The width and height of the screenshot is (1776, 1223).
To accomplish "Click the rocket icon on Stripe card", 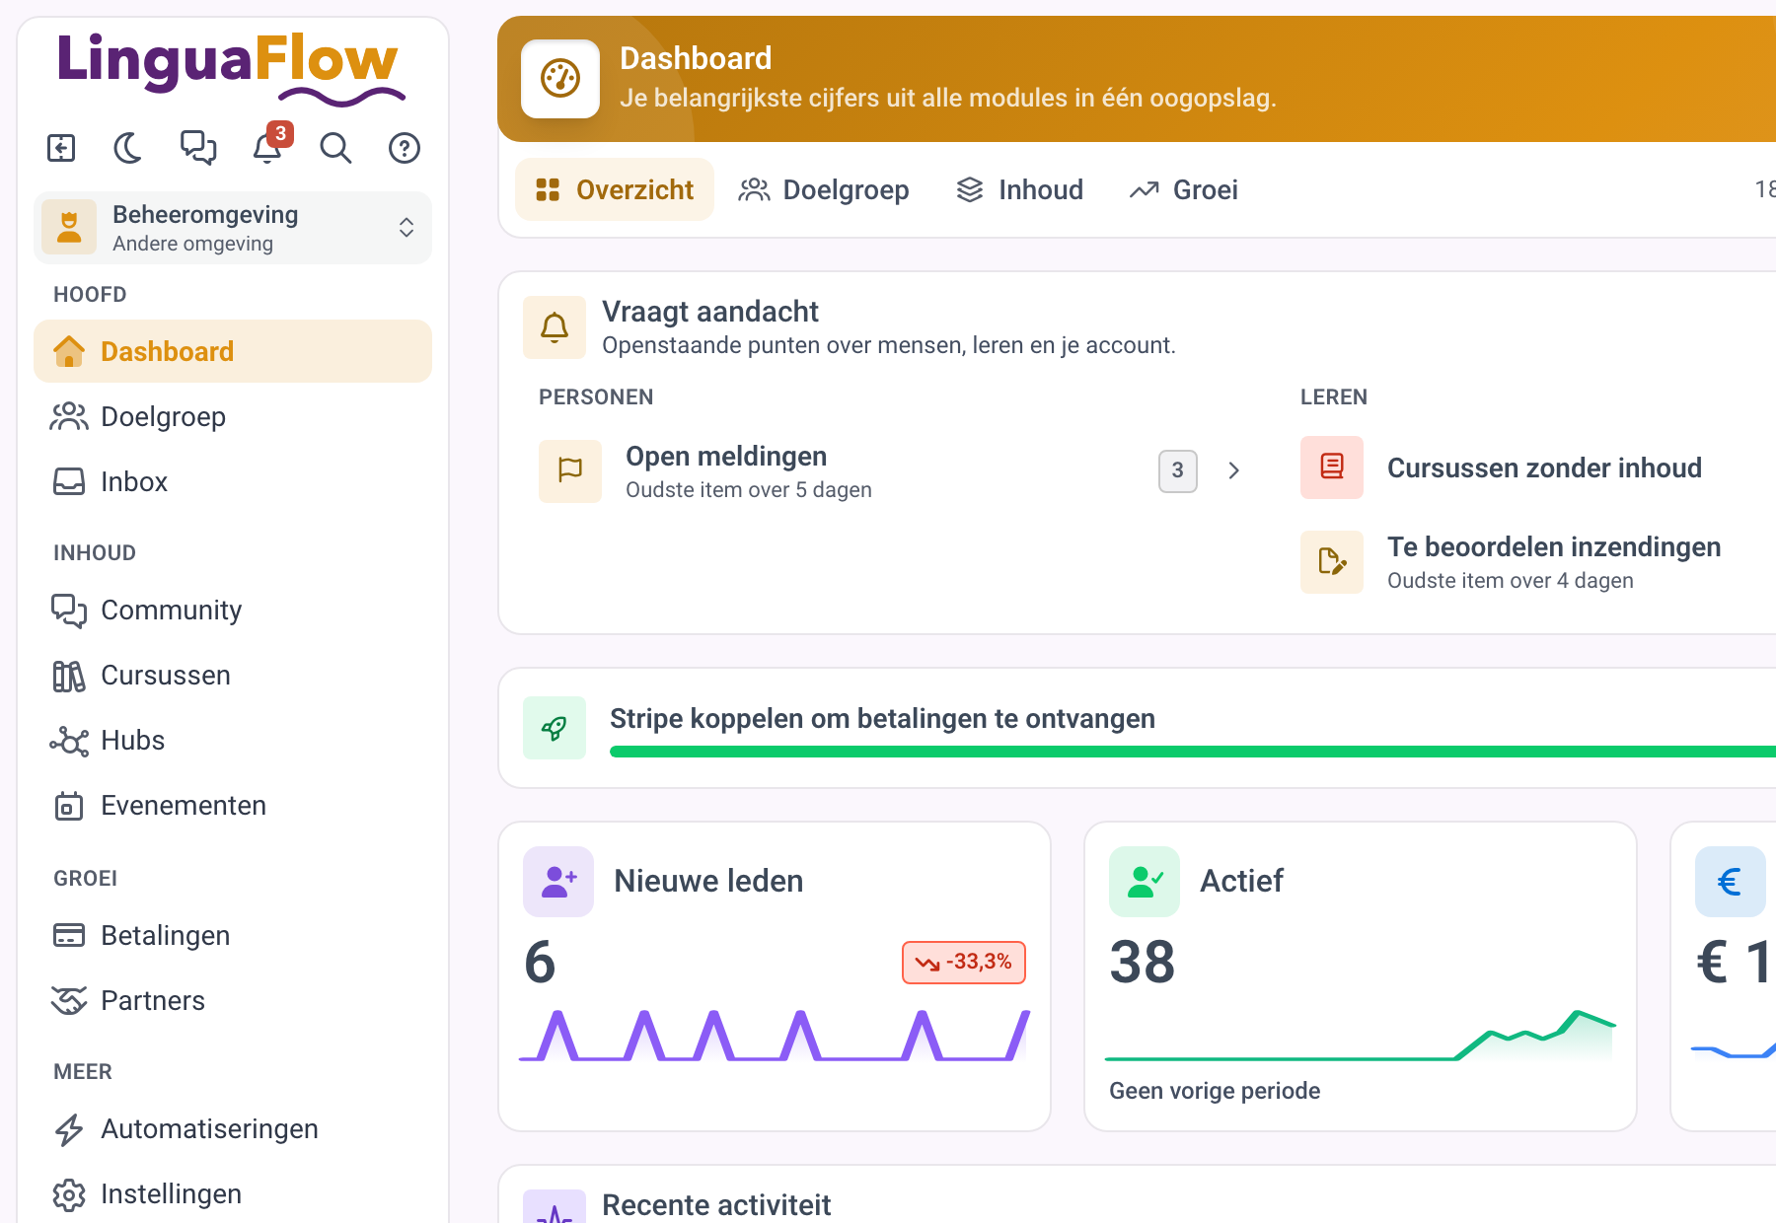I will point(555,728).
